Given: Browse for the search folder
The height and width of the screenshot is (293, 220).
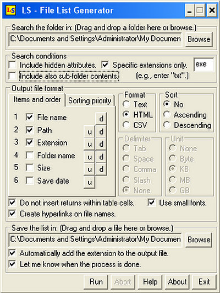Looking at the screenshot, I should tap(199, 39).
